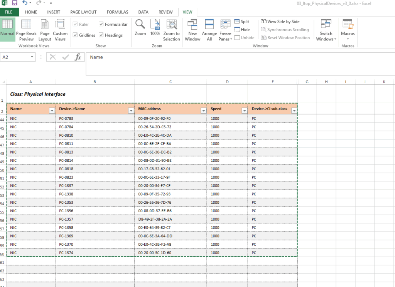Go to the FILE menu
Screen dimensions: 395x287
(9, 12)
